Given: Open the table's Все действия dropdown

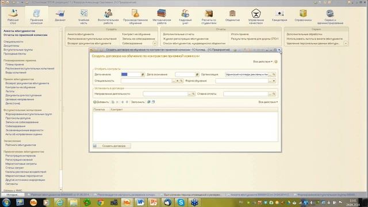Looking at the screenshot, I should pos(268,102).
